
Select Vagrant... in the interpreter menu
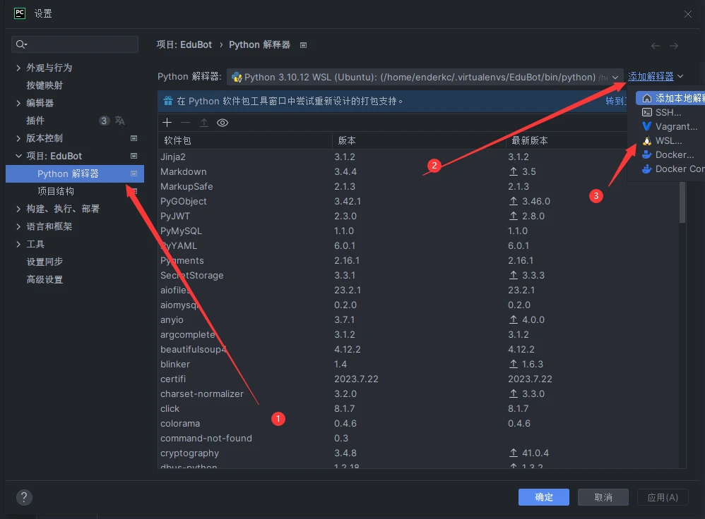coord(675,127)
